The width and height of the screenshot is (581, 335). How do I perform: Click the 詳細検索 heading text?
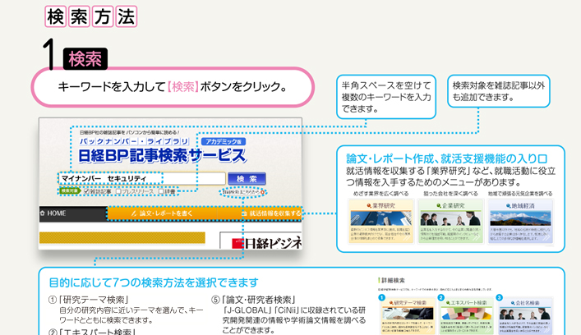click(x=393, y=280)
